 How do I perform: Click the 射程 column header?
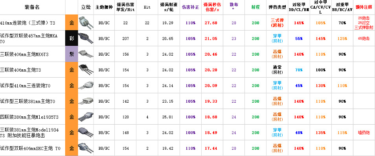point(255,7)
